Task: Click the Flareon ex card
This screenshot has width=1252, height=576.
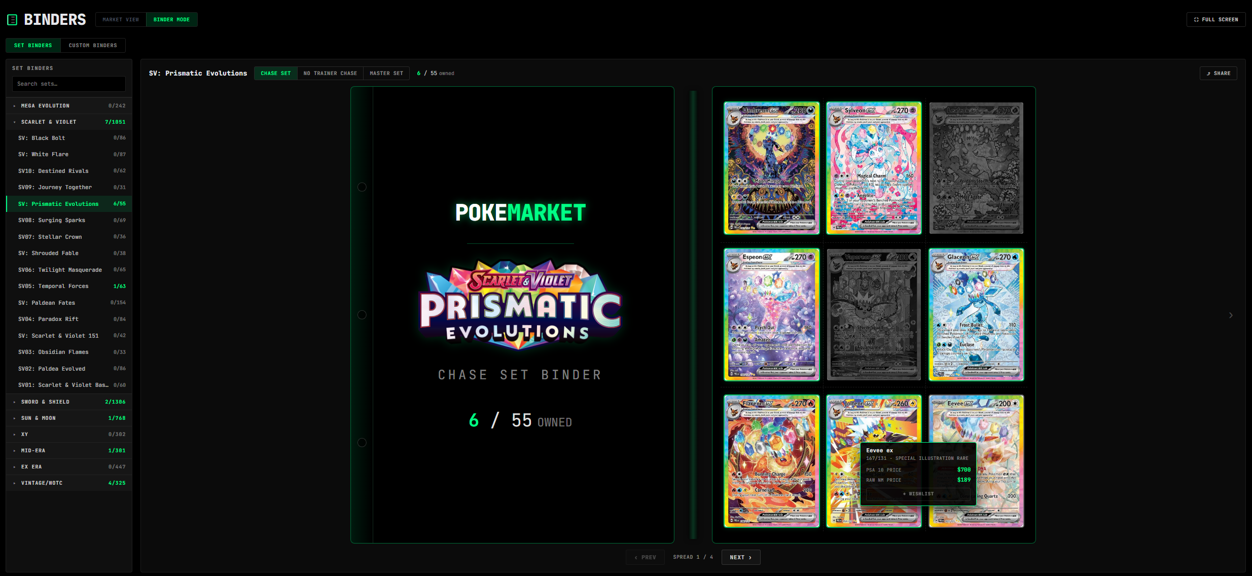Action: pyautogui.click(x=772, y=461)
